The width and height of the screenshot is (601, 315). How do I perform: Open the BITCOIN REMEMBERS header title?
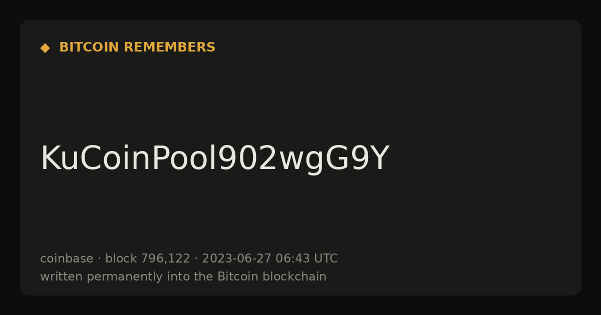(x=137, y=47)
